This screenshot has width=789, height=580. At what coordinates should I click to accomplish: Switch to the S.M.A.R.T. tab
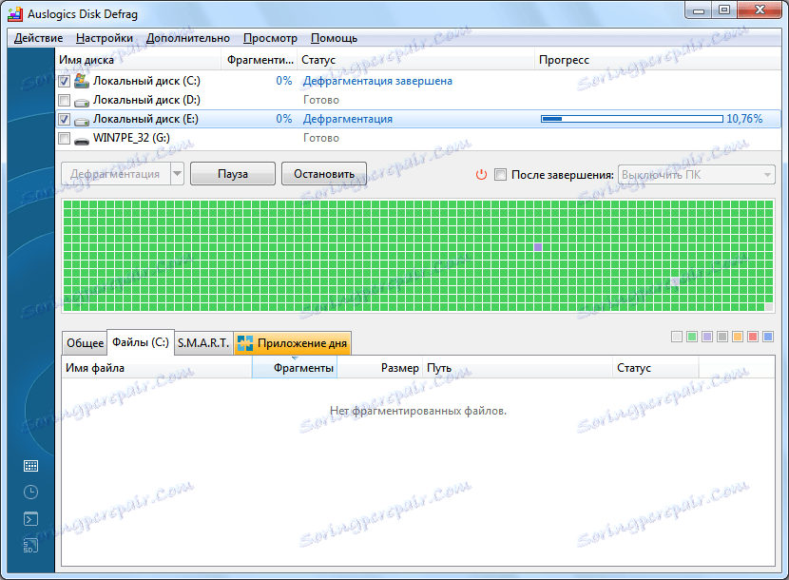(x=203, y=343)
